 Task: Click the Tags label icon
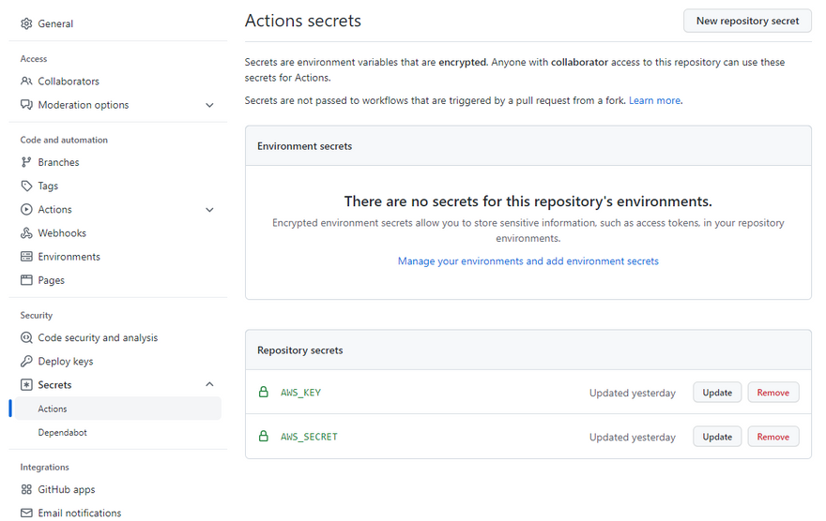tap(26, 186)
